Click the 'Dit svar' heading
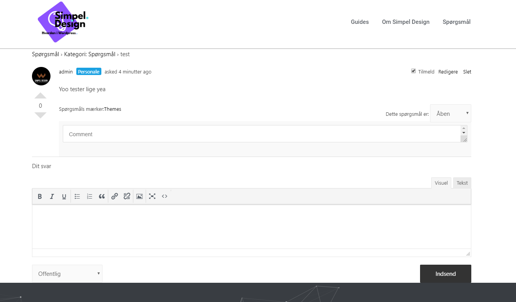This screenshot has height=302, width=516. point(42,166)
